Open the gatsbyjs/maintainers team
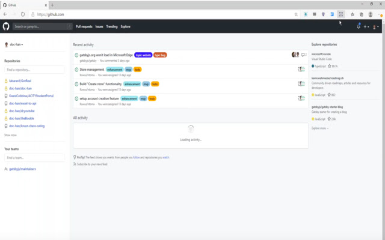The height and width of the screenshot is (240, 385). click(22, 169)
